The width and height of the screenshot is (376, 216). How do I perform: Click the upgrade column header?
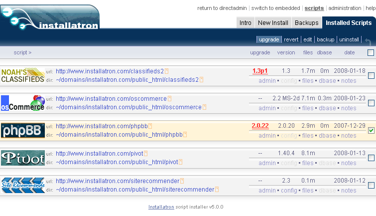click(x=260, y=52)
